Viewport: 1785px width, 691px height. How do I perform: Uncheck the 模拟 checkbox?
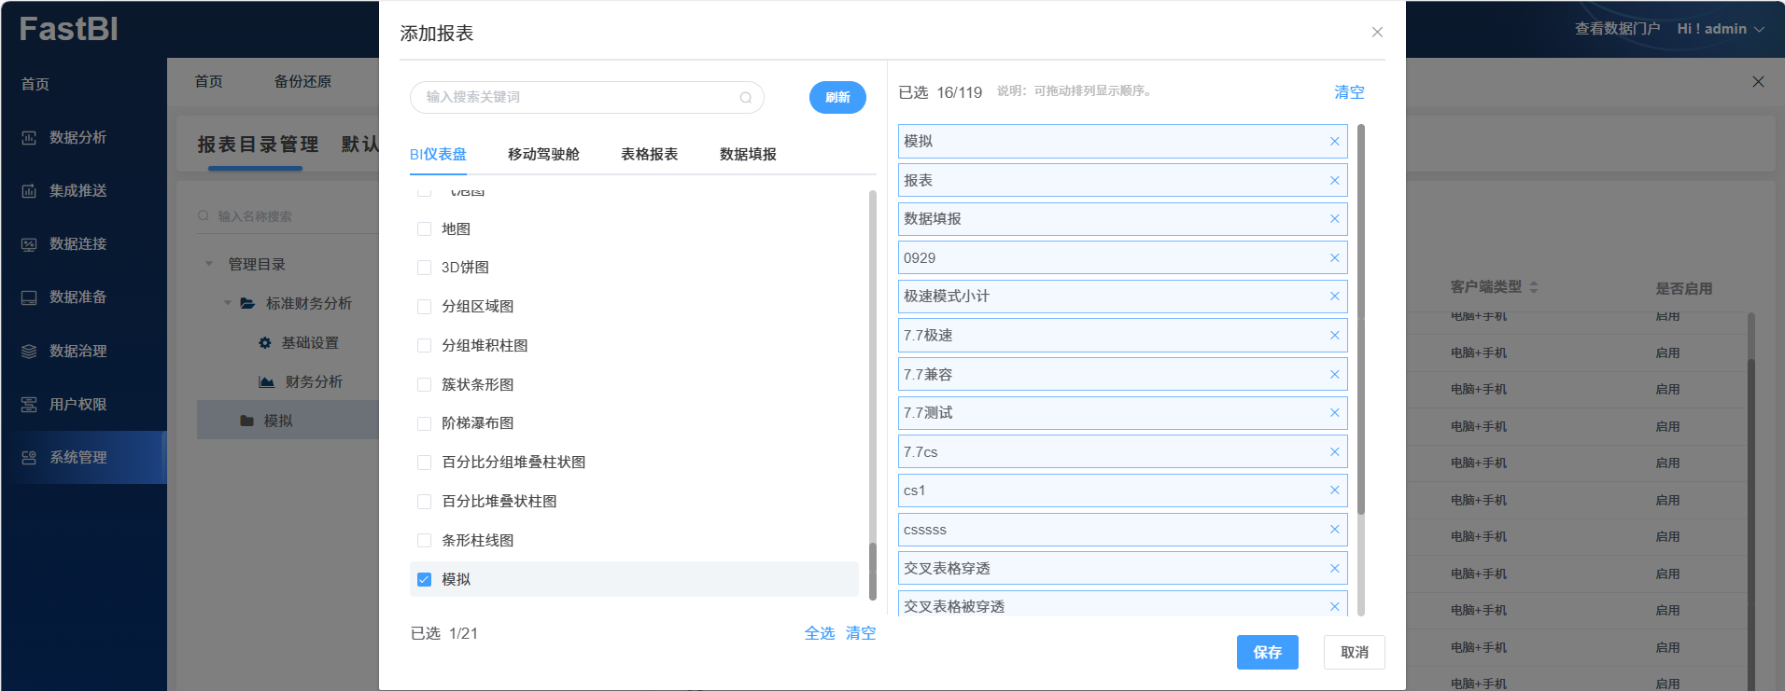[x=424, y=580]
